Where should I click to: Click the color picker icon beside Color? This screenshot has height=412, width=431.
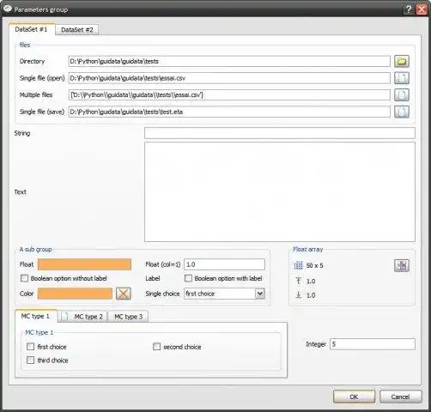124,294
